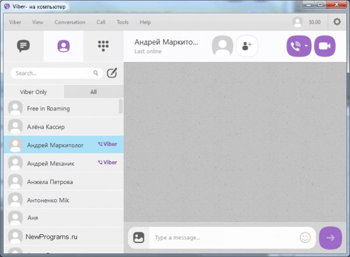Start a Viber voice call

[x=295, y=46]
